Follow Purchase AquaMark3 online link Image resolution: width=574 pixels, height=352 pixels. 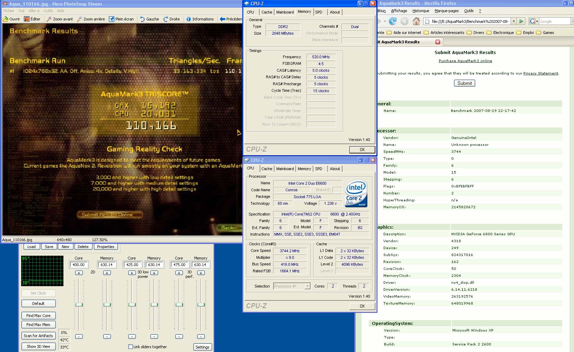(x=465, y=61)
